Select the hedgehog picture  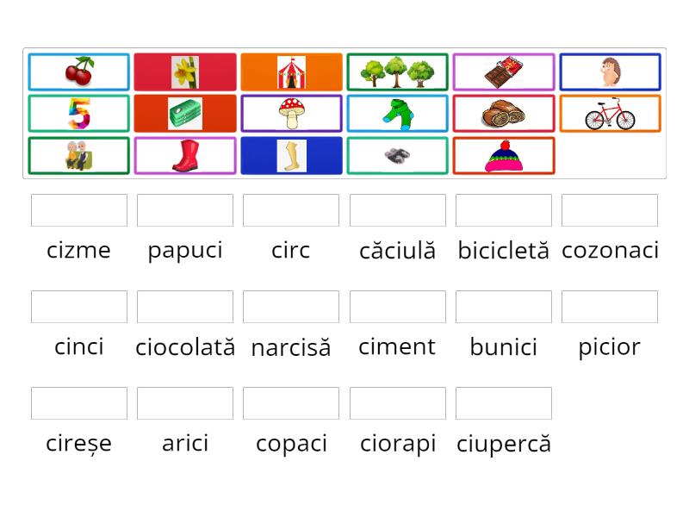pyautogui.click(x=609, y=72)
